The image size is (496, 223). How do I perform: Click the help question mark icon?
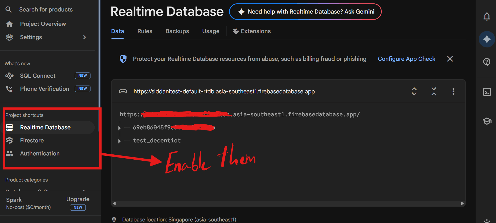point(487,62)
